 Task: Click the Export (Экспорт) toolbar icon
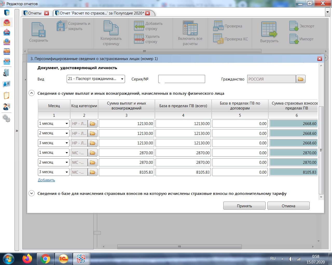[294, 26]
